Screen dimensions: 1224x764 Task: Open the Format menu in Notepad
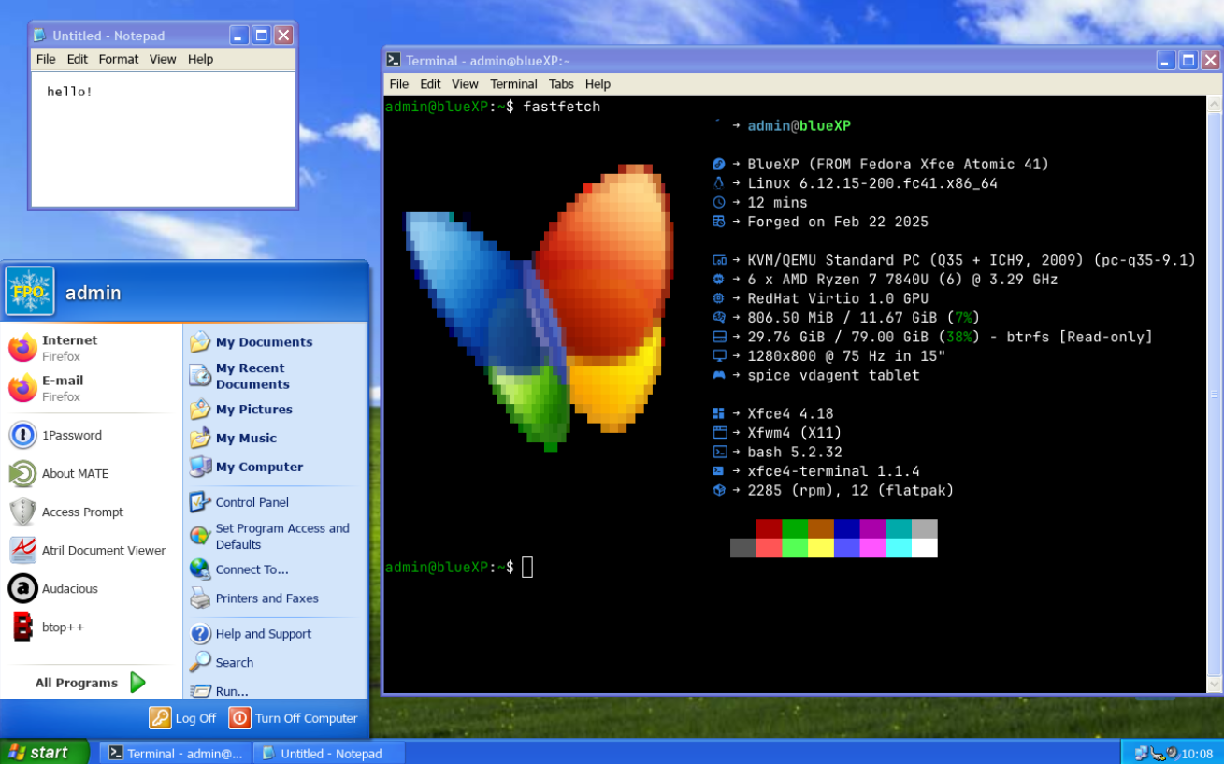[x=119, y=59]
